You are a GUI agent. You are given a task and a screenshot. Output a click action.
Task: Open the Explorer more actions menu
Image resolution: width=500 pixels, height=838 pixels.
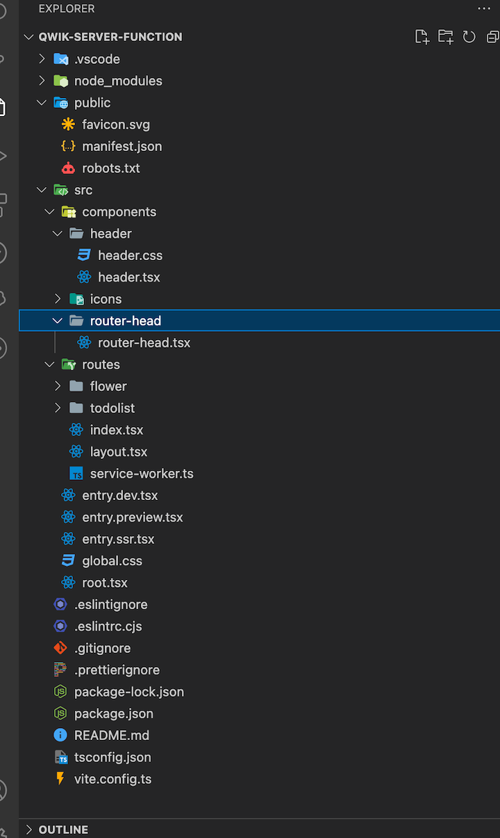coord(484,8)
